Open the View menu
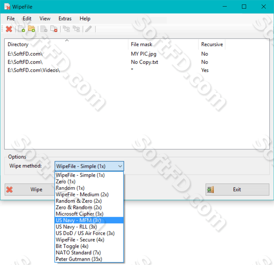 coord(45,19)
